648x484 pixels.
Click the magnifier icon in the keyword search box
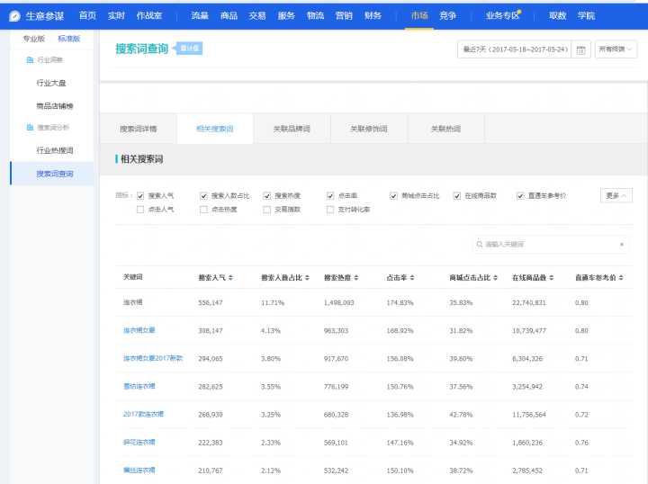pyautogui.click(x=480, y=245)
